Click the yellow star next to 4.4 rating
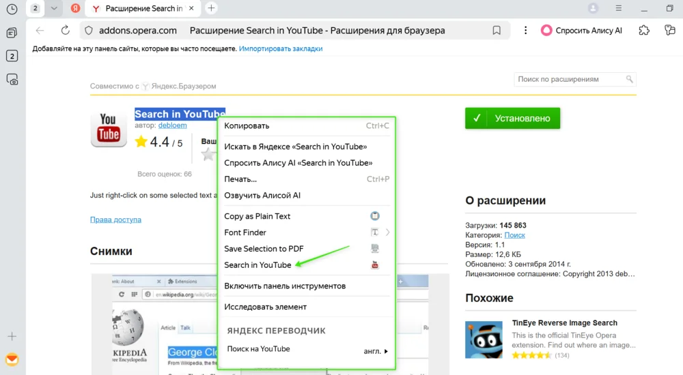683x375 pixels. click(x=141, y=141)
